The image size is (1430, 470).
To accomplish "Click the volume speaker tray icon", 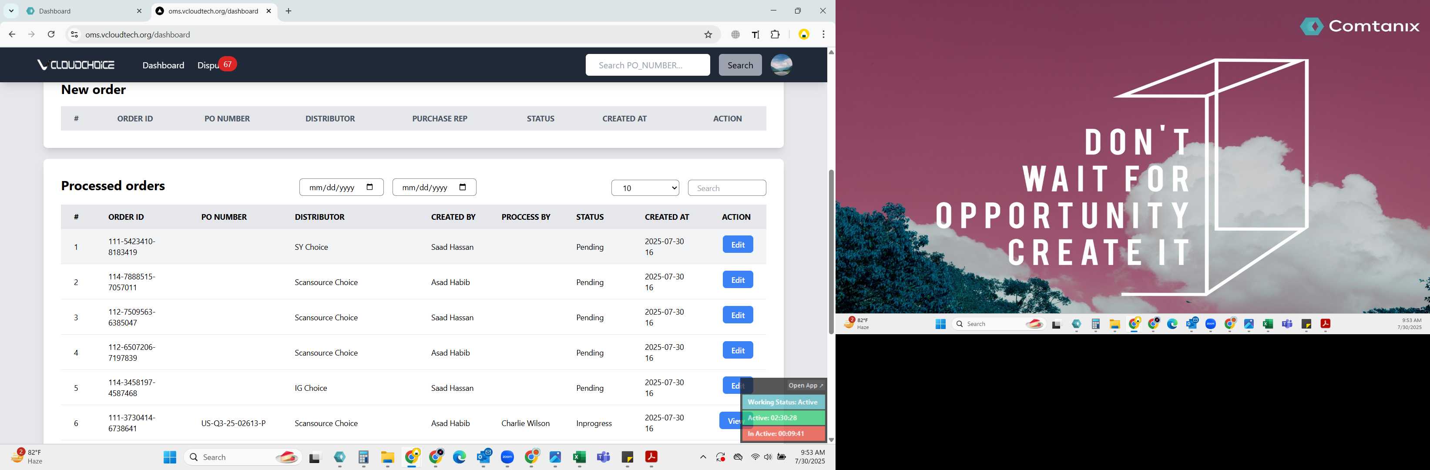I will pos(768,457).
